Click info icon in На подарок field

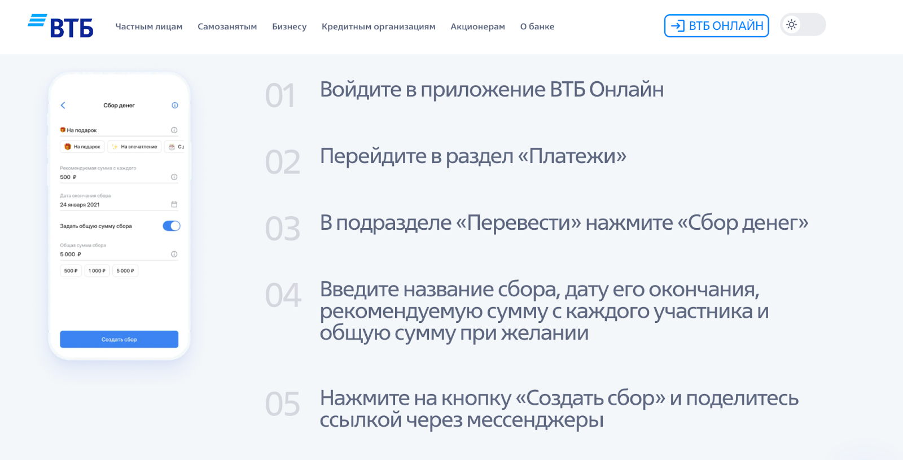pyautogui.click(x=174, y=130)
